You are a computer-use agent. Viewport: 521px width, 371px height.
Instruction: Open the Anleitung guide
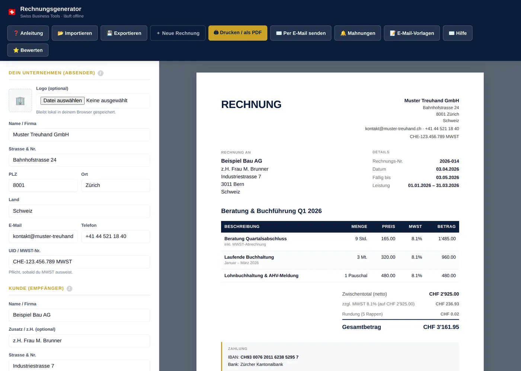click(x=28, y=33)
